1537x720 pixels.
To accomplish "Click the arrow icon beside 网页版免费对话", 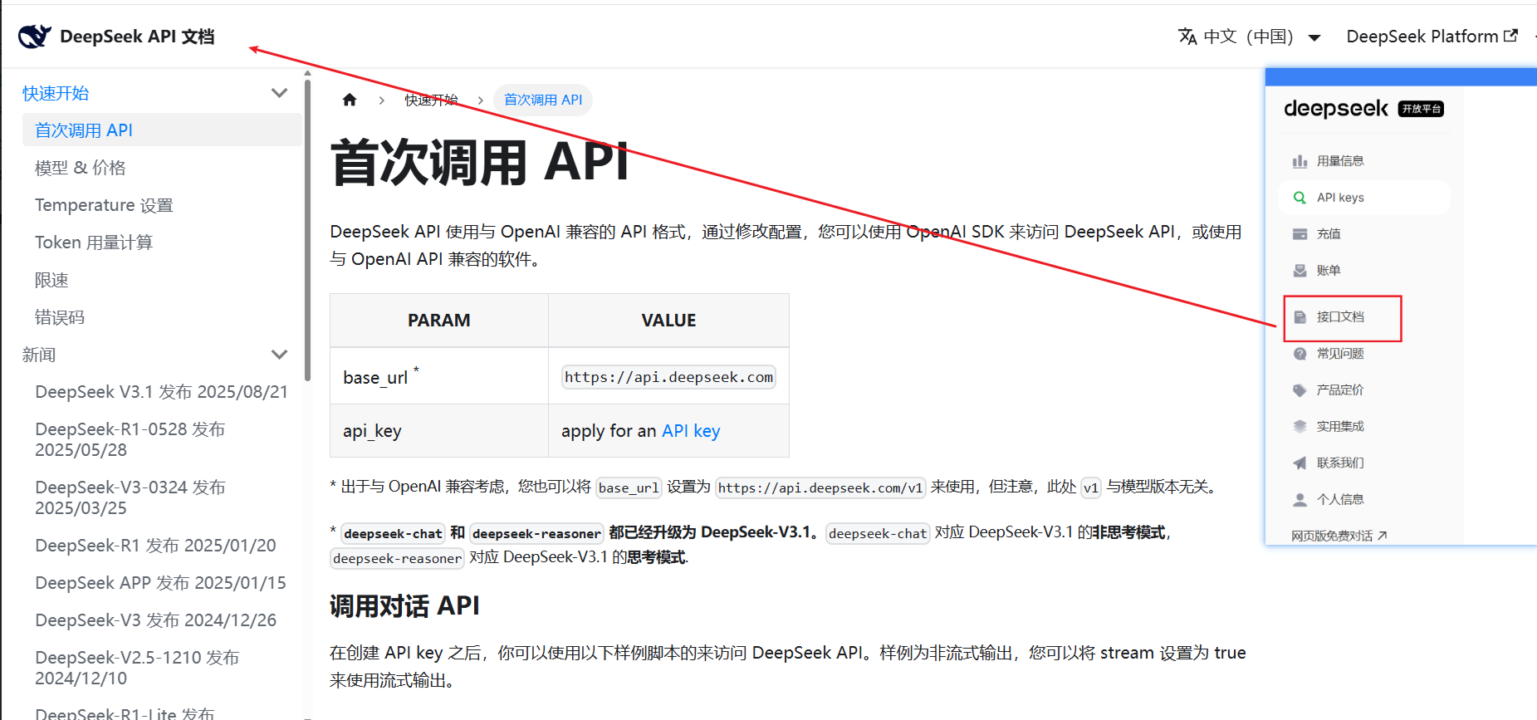I will click(x=1383, y=536).
